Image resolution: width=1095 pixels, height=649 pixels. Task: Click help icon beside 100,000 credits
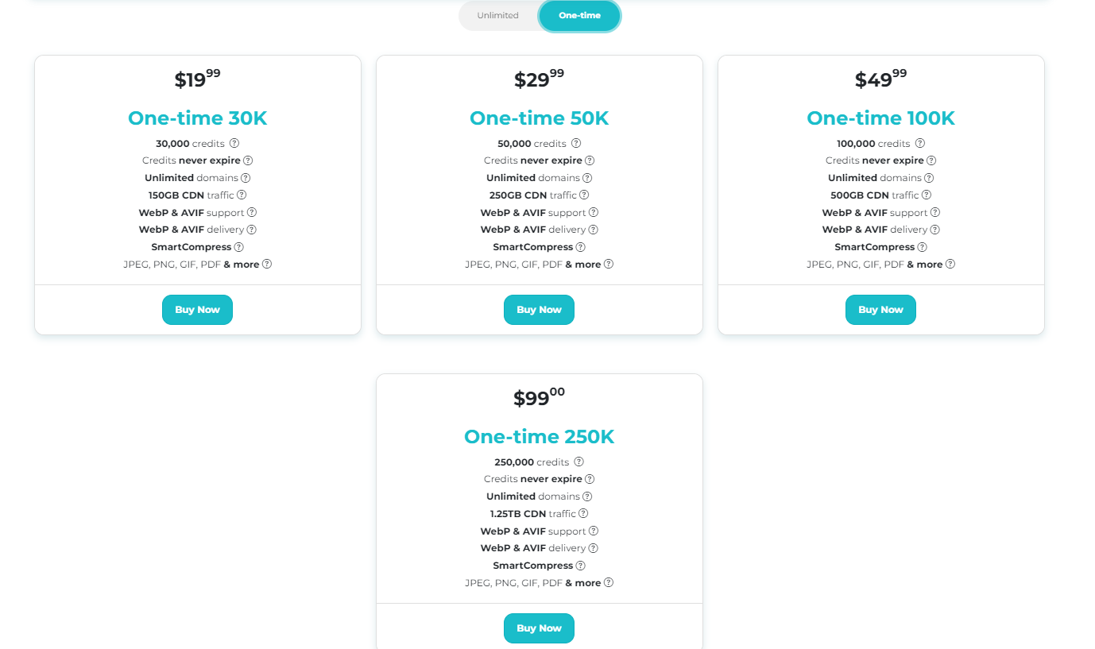[920, 144]
